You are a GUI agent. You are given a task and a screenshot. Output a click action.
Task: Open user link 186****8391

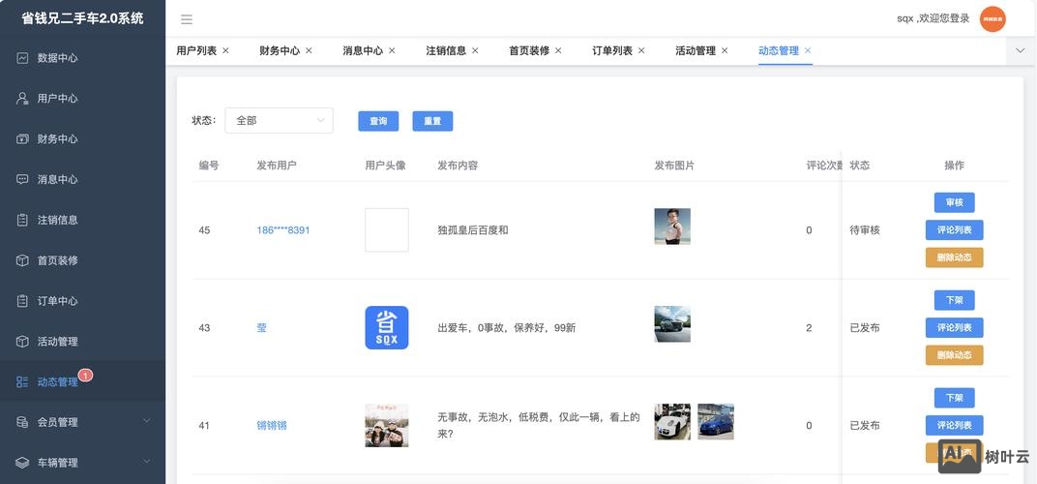coord(283,230)
